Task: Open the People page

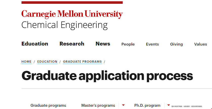Action: pos(128,44)
